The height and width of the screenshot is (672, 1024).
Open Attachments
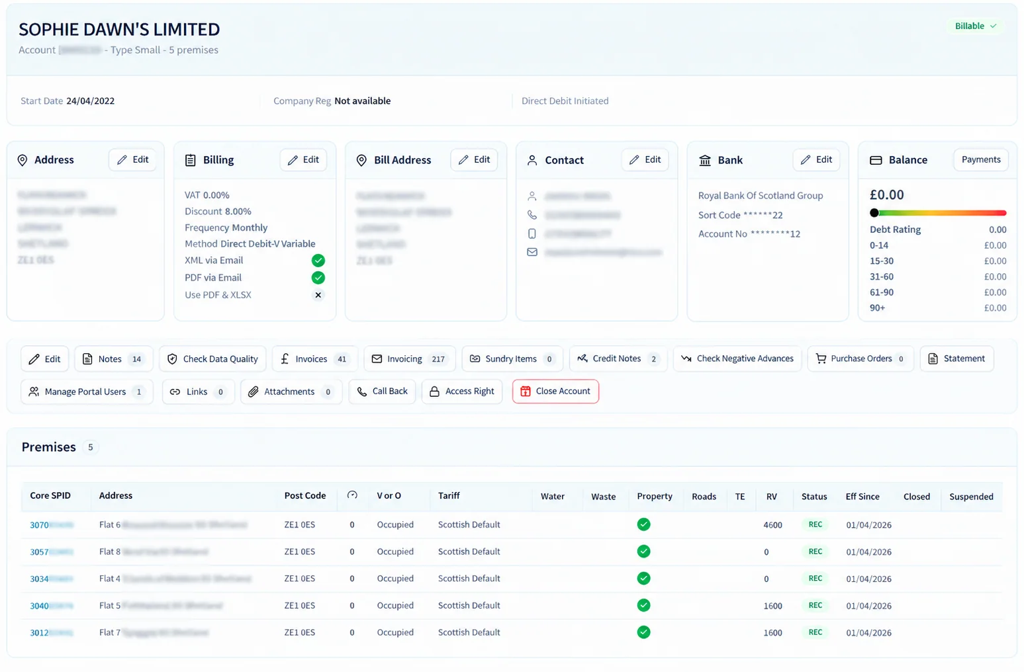click(x=291, y=392)
